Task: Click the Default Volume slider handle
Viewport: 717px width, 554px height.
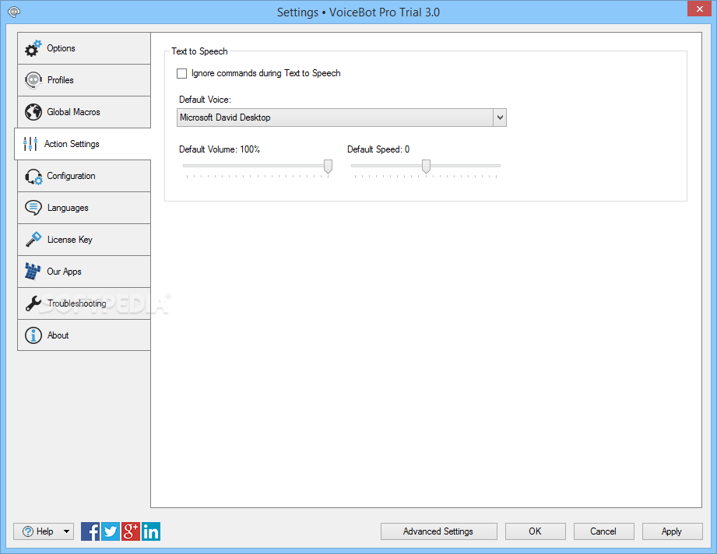Action: coord(328,167)
